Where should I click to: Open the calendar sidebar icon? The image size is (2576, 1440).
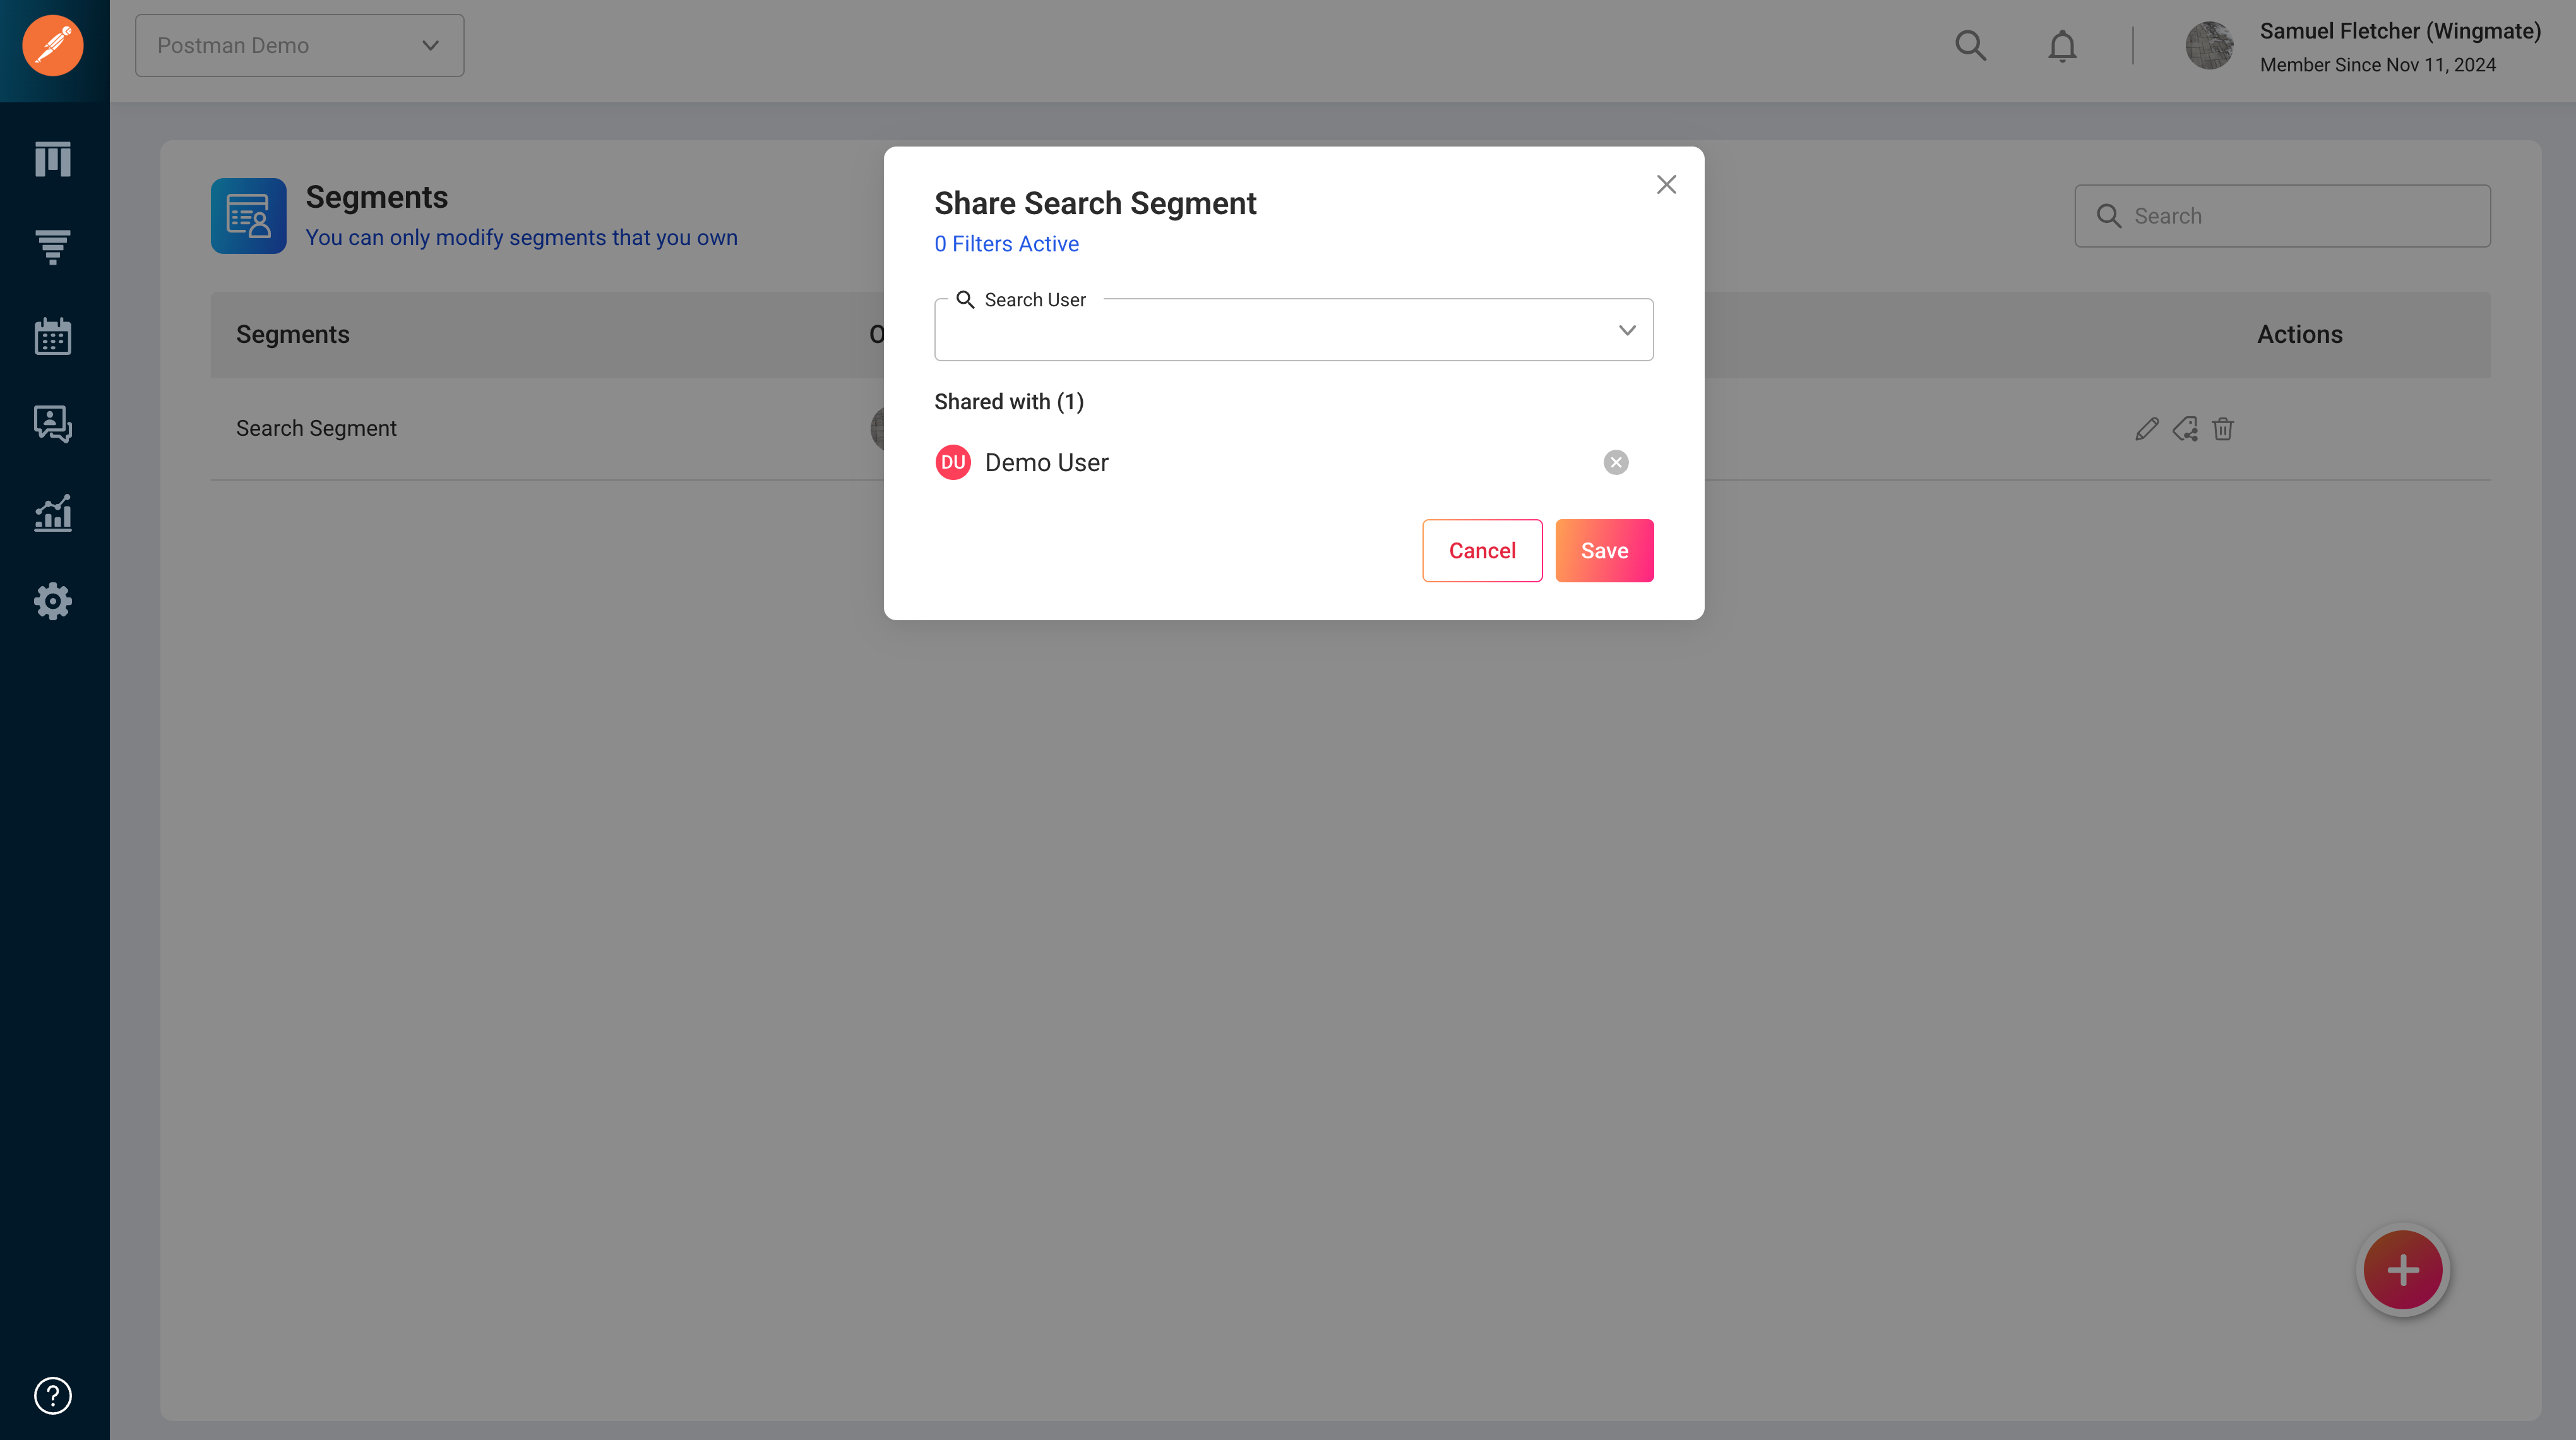[x=53, y=336]
